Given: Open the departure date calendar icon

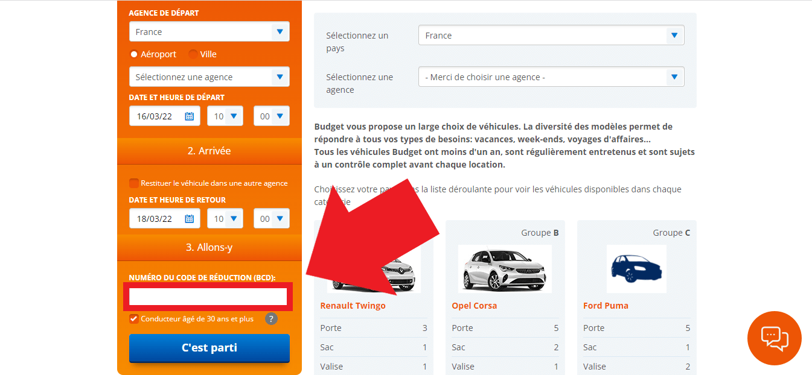Looking at the screenshot, I should pyautogui.click(x=189, y=116).
